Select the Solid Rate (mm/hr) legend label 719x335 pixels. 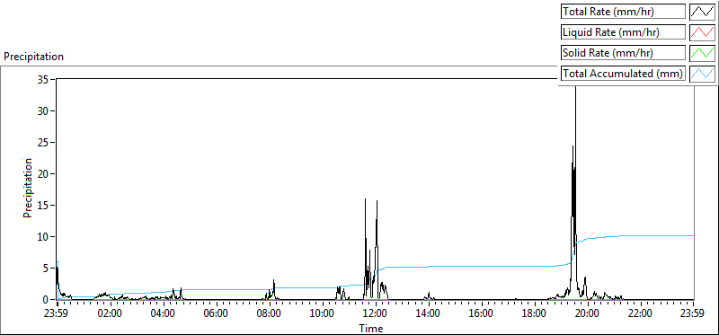click(623, 53)
